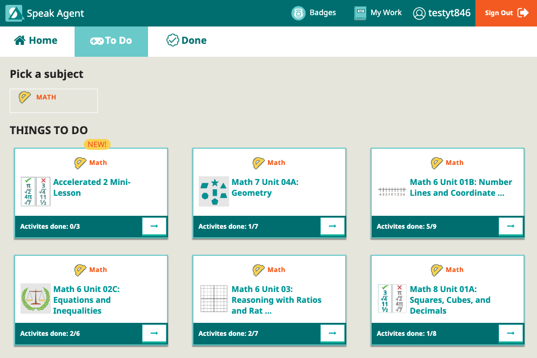Select the MATH subject filter
The width and height of the screenshot is (537, 358).
tap(53, 101)
